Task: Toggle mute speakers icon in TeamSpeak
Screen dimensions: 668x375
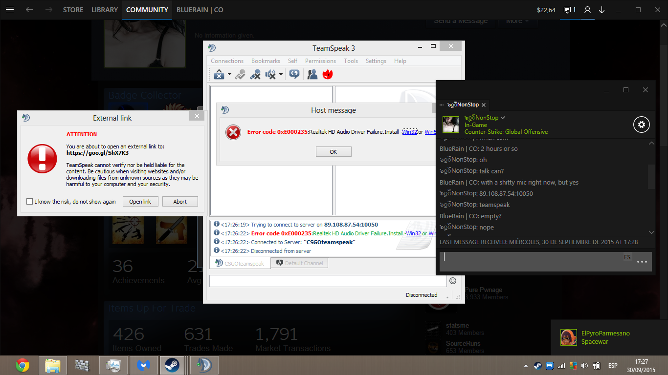Action: 270,75
